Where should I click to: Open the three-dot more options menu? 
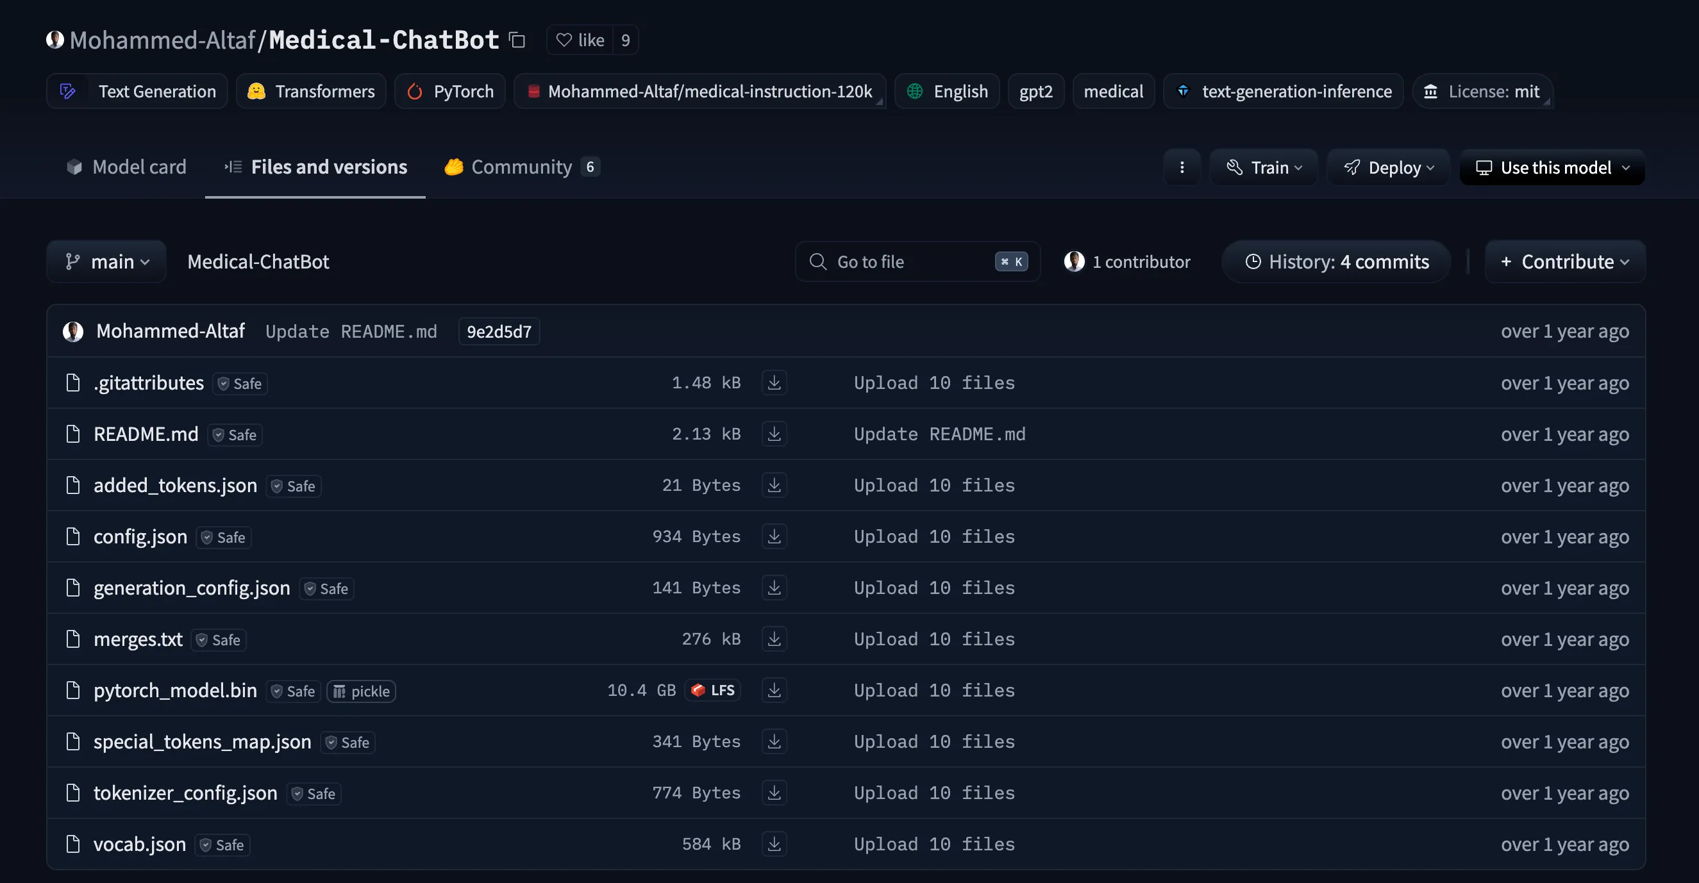pyautogui.click(x=1182, y=167)
